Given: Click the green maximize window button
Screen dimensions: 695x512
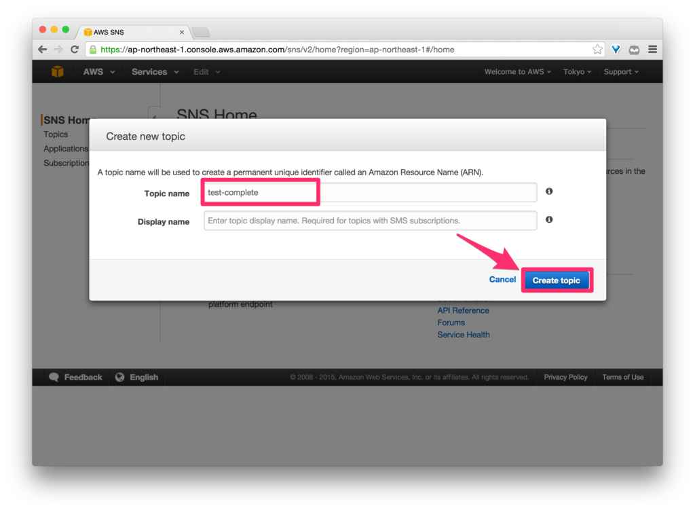Looking at the screenshot, I should (x=66, y=29).
